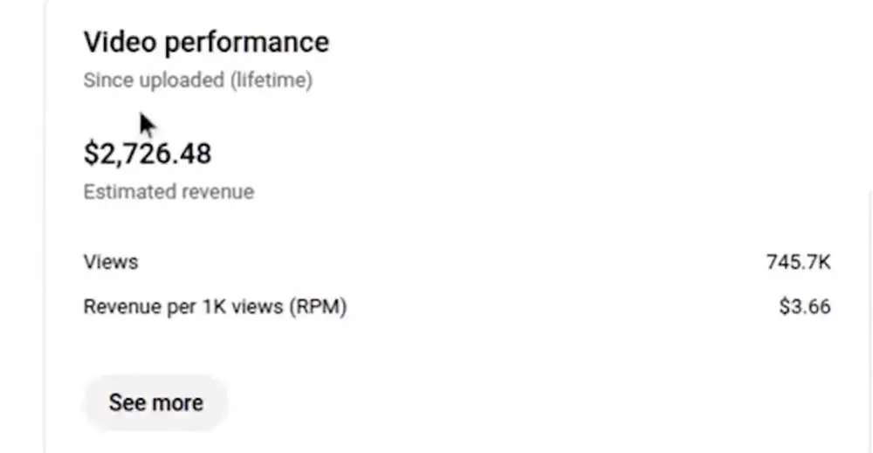Click the word See on the button
This screenshot has width=873, height=453.
click(x=127, y=402)
